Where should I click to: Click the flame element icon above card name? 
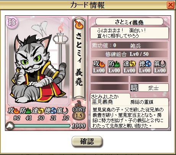coord(79,24)
